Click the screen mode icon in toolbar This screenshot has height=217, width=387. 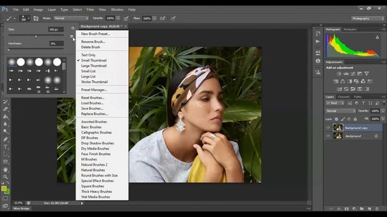[5, 206]
